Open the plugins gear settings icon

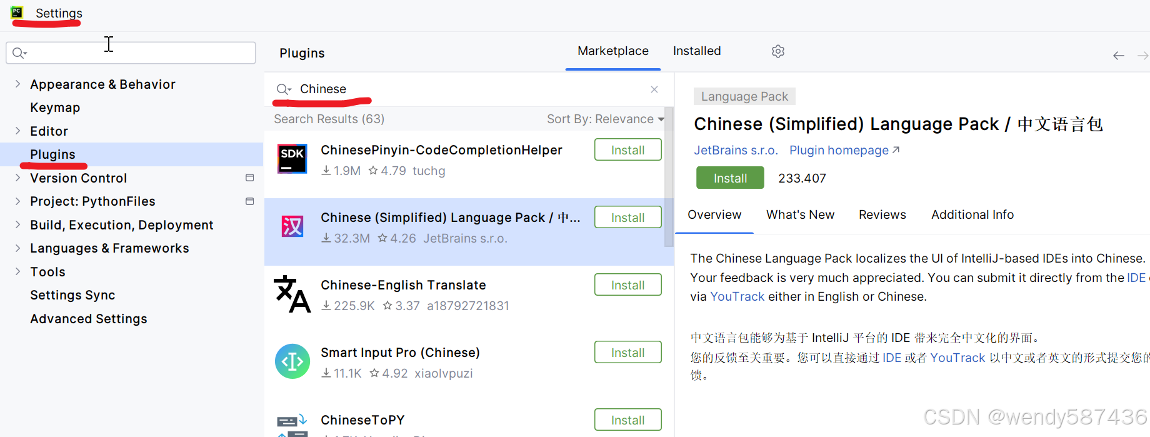[x=778, y=51]
